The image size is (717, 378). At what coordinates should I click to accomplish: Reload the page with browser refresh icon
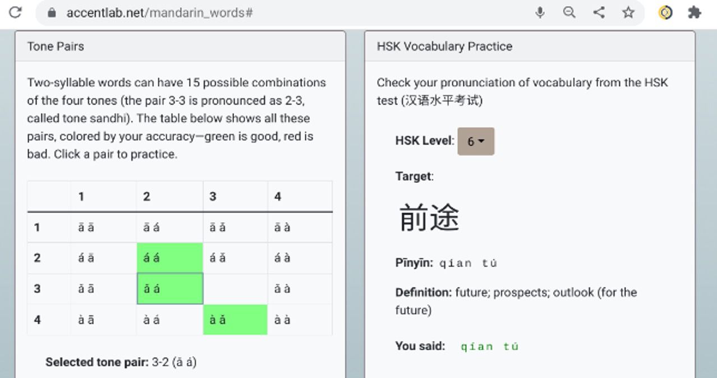(x=15, y=12)
